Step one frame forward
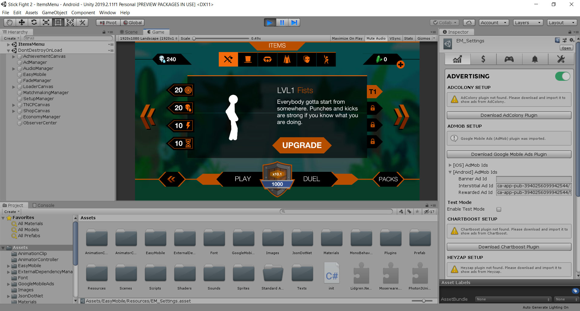Viewport: 580px width, 311px height. (294, 22)
